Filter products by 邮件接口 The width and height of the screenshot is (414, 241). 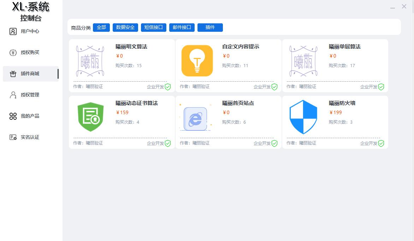click(182, 27)
